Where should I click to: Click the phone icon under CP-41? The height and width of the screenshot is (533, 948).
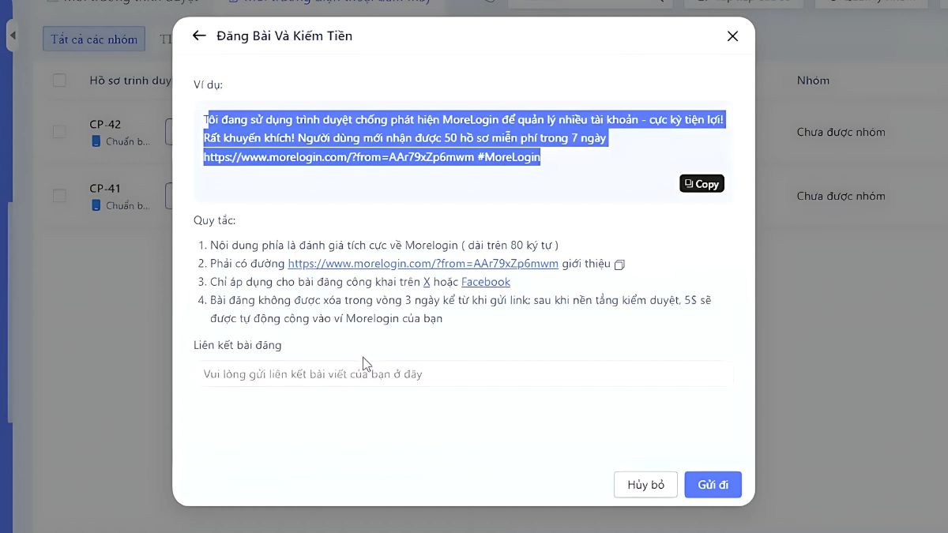(96, 205)
